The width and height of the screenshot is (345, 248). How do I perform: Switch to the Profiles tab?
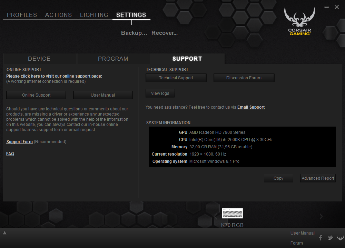click(x=22, y=15)
